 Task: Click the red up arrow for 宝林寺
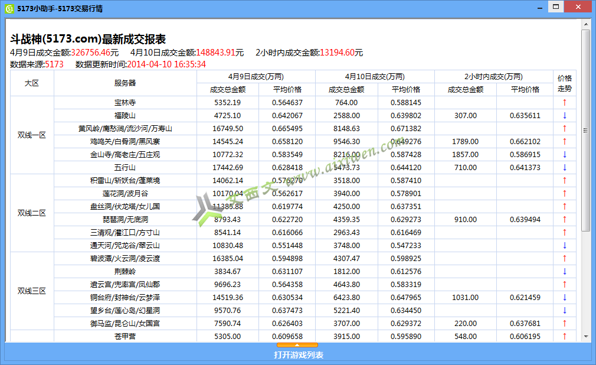pos(565,102)
